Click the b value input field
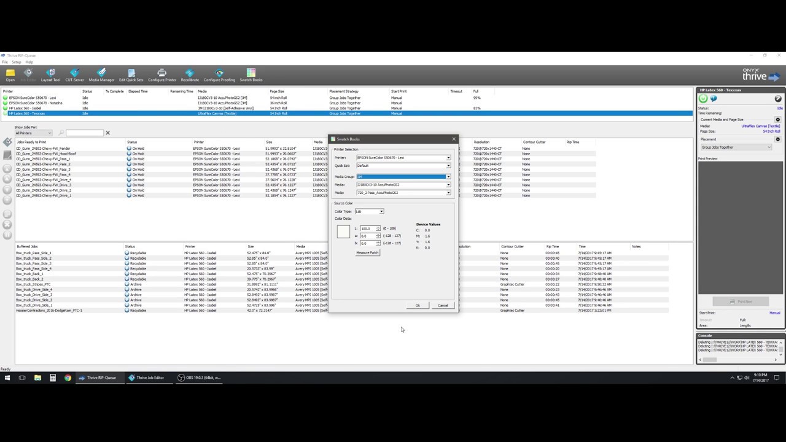Image resolution: width=786 pixels, height=442 pixels. 367,244
